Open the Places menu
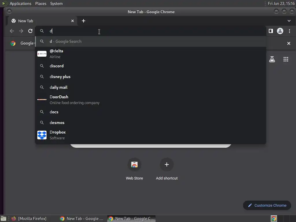This screenshot has width=296, height=222. click(41, 3)
